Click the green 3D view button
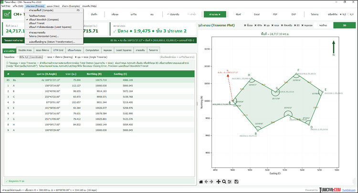 tap(344, 25)
